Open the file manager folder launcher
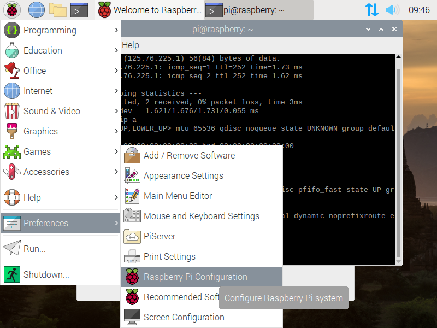 tap(58, 10)
